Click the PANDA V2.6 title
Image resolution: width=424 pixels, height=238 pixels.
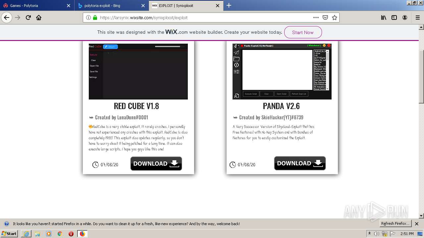281,106
